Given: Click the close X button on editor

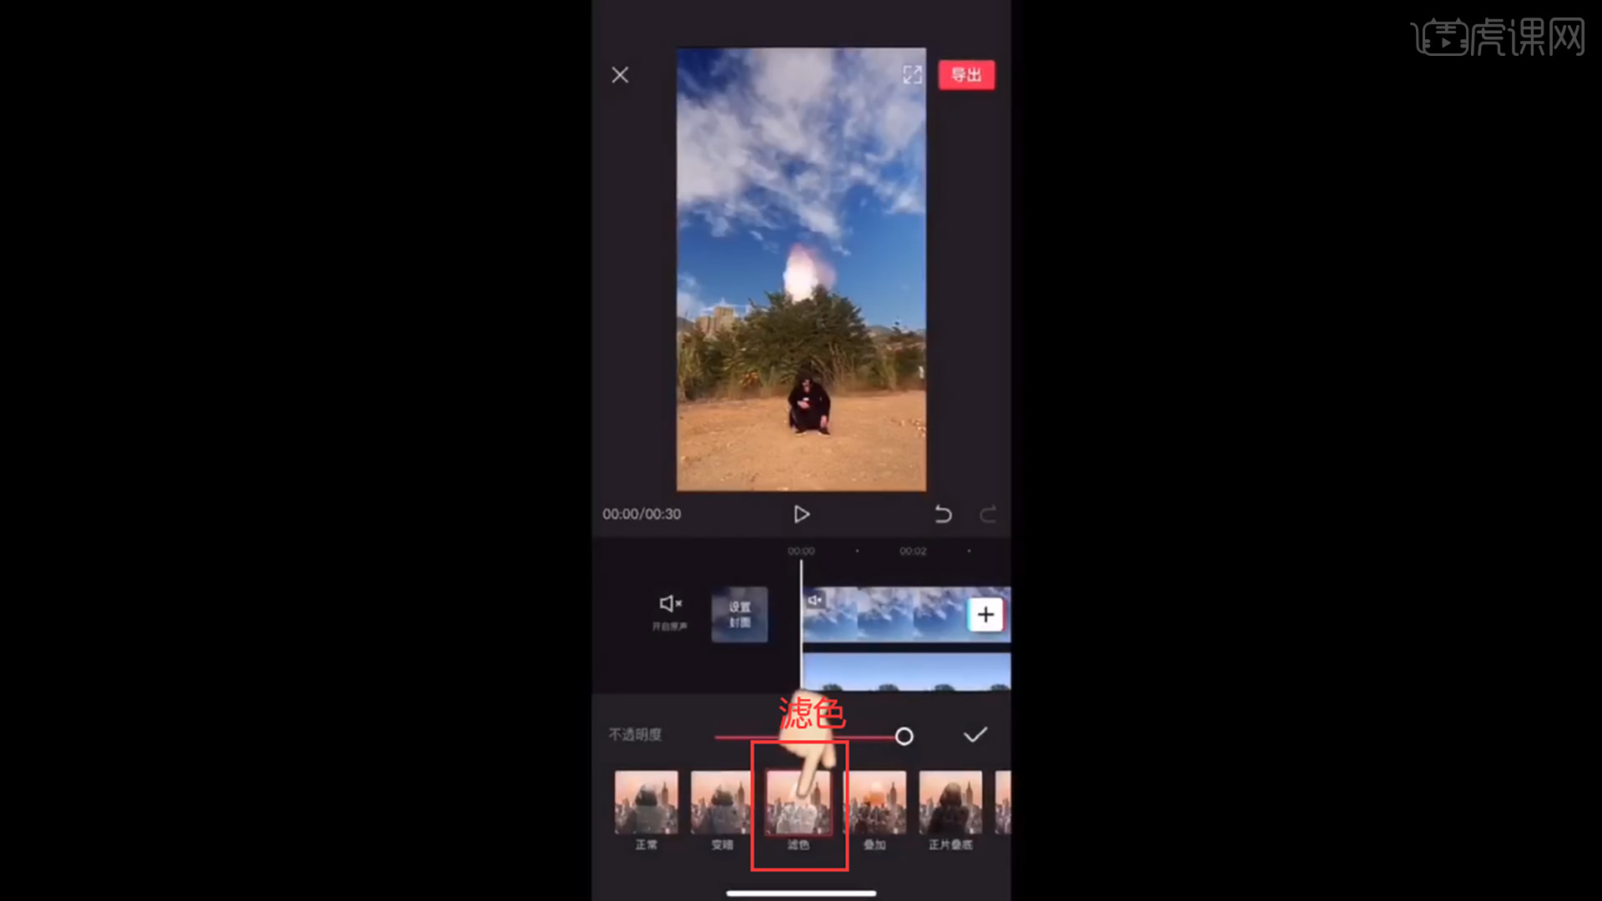Looking at the screenshot, I should (x=621, y=75).
